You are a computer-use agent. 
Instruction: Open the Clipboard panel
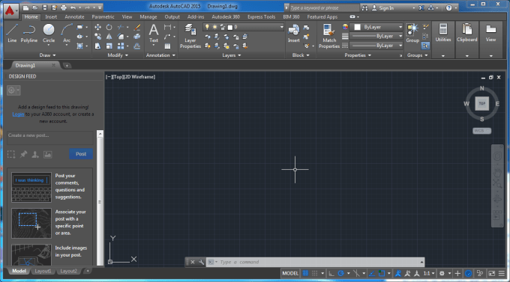pyautogui.click(x=467, y=33)
